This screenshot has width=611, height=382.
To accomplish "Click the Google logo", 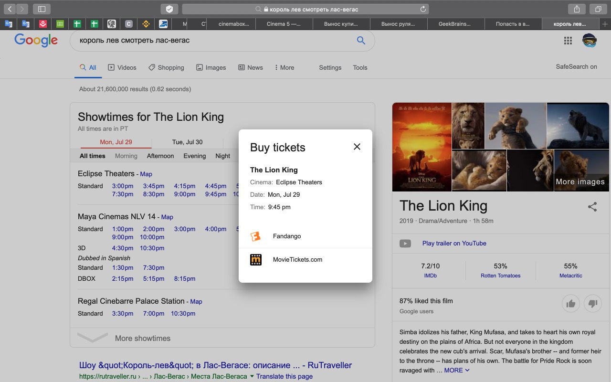I will tap(36, 41).
